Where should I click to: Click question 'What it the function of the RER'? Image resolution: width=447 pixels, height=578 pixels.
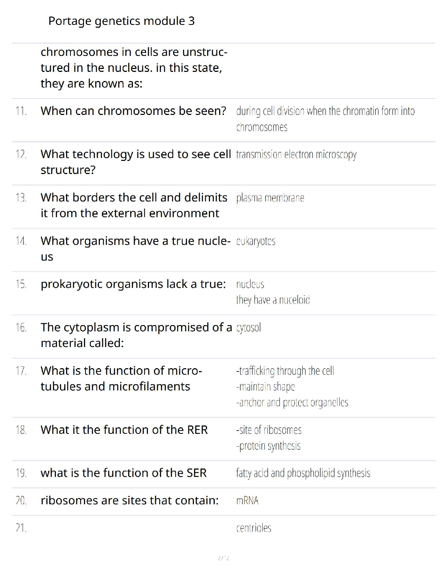[124, 430]
